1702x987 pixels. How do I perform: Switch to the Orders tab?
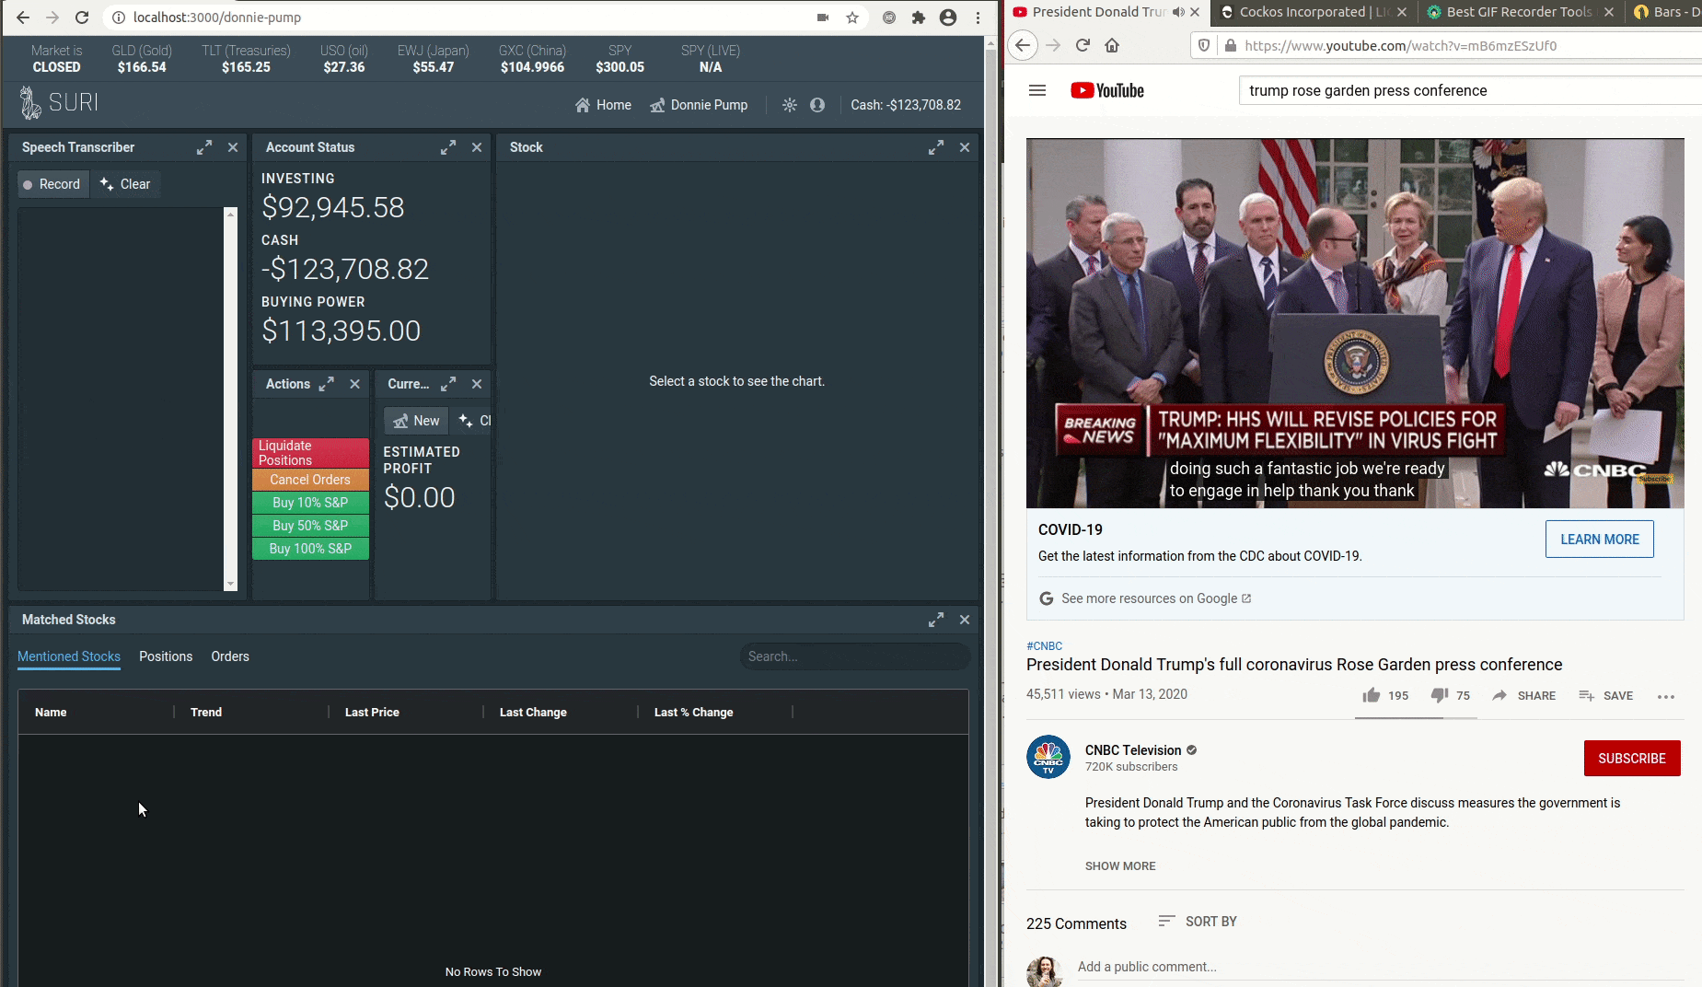point(230,656)
